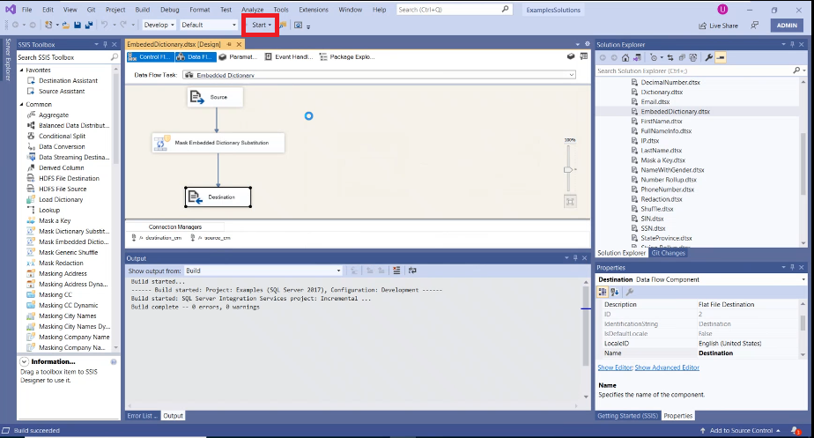814x438 pixels.
Task: Save the current file with single-disk icon
Action: pyautogui.click(x=78, y=25)
